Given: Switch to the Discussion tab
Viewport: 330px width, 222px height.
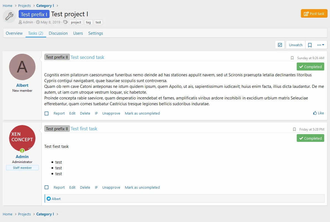Looking at the screenshot, I should click(x=58, y=33).
